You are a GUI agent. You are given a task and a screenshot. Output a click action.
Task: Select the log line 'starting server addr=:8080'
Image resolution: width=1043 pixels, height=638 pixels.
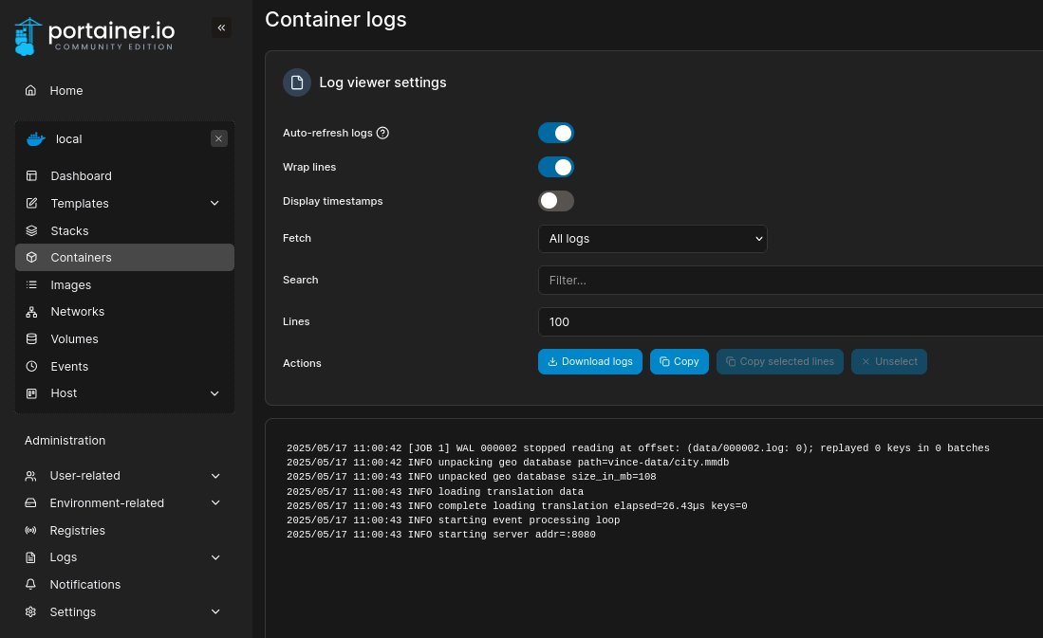click(x=441, y=535)
